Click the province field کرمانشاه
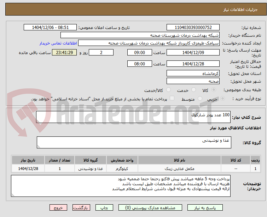 pos(193,74)
